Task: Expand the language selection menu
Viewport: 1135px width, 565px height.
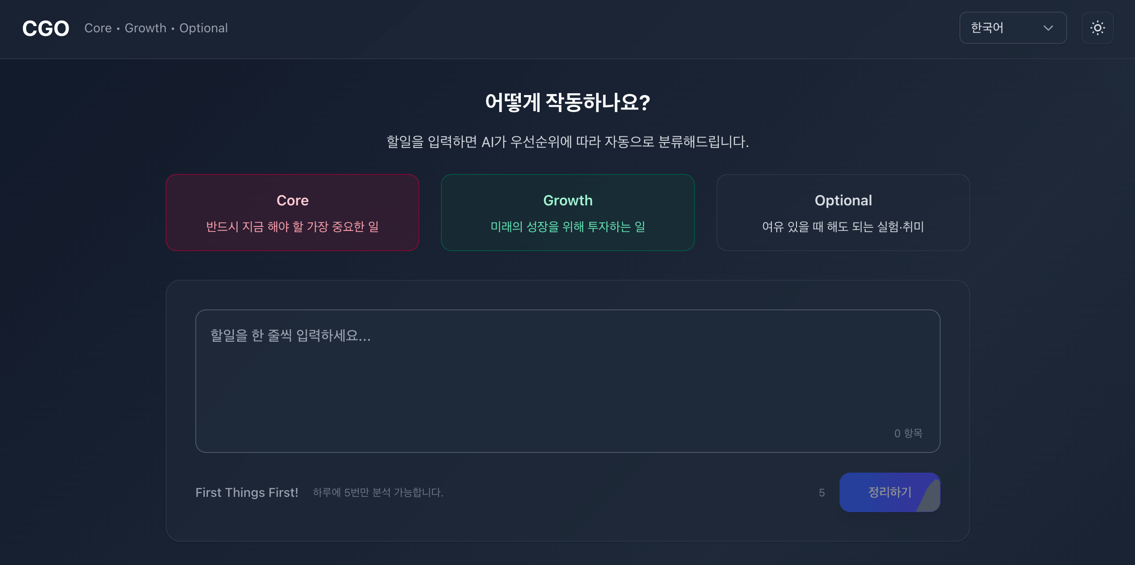Action: 1013,28
